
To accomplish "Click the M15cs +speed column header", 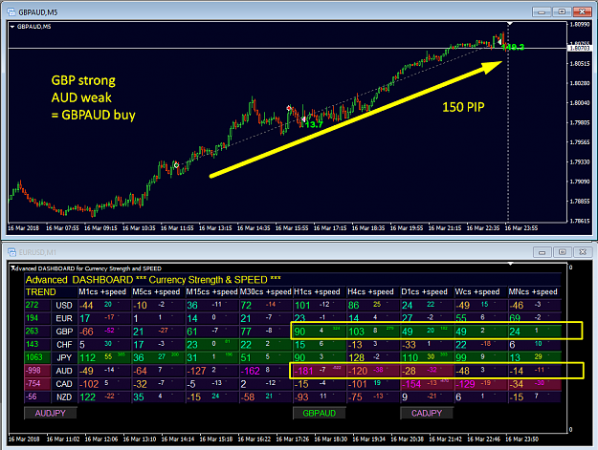I will pyautogui.click(x=211, y=292).
